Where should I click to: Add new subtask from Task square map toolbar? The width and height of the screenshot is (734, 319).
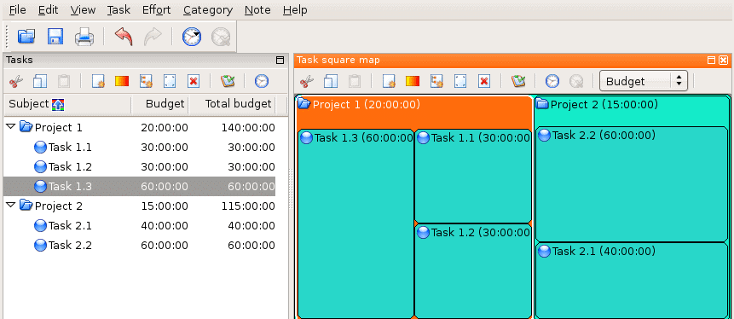[x=436, y=82]
